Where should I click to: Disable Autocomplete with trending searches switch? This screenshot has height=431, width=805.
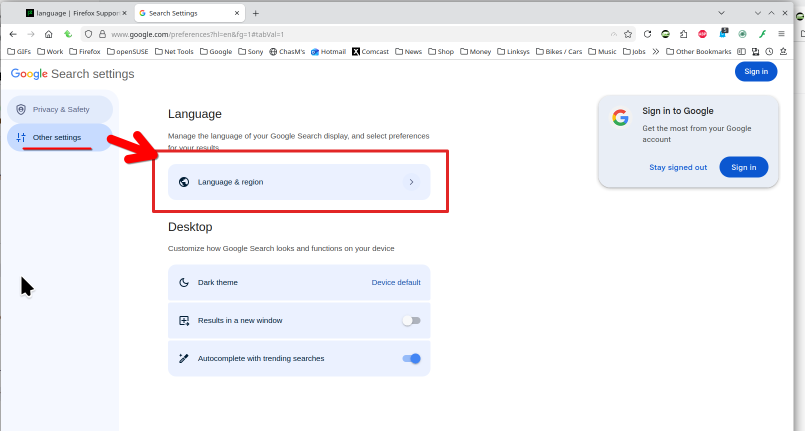pyautogui.click(x=411, y=358)
